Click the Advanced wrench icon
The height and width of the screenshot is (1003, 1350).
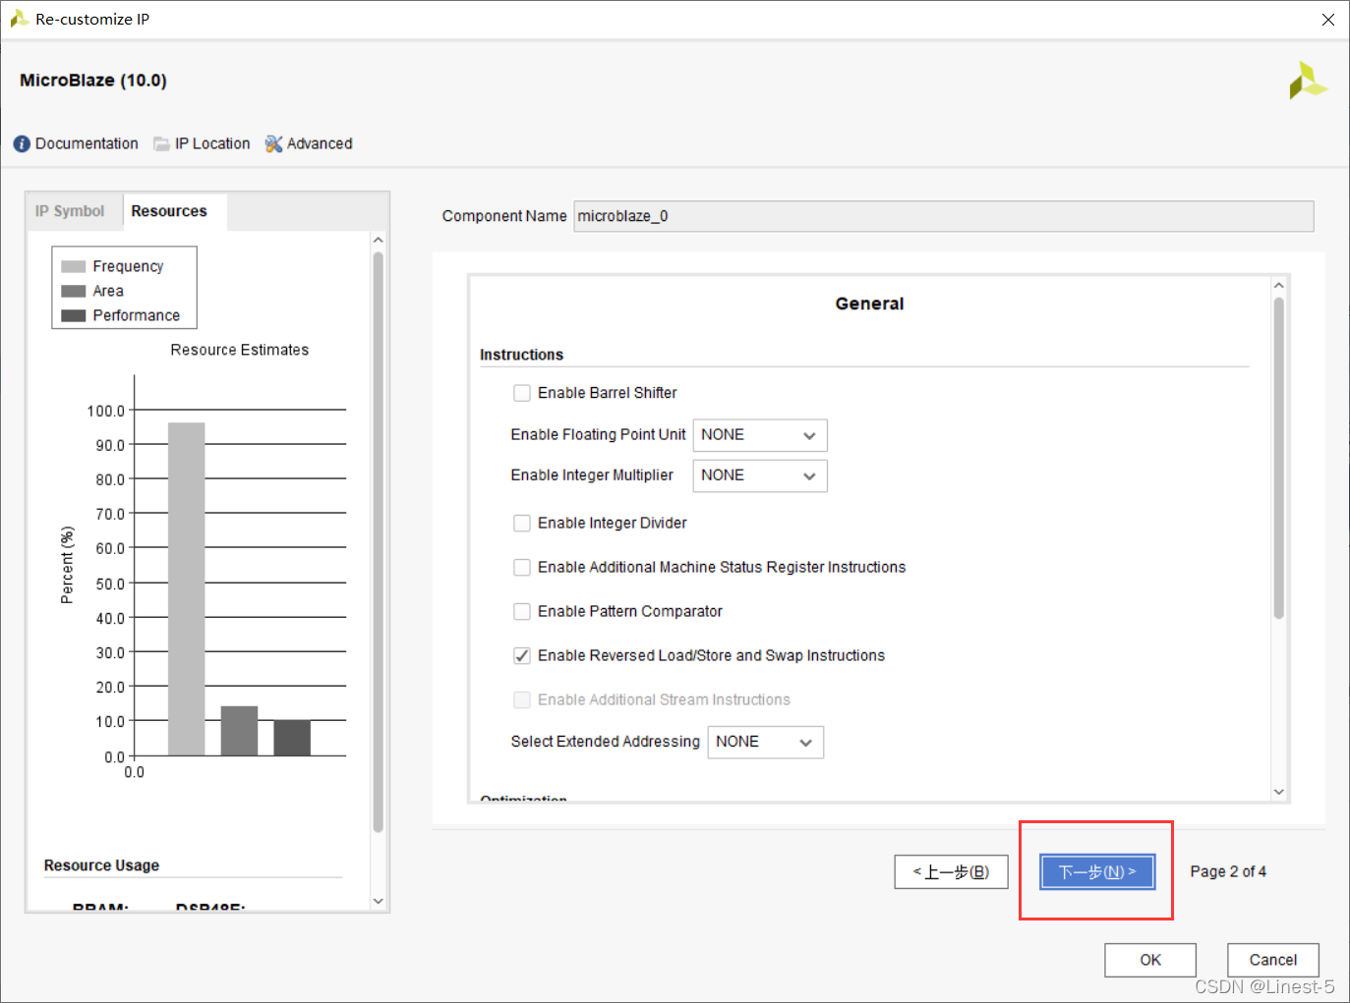tap(273, 143)
